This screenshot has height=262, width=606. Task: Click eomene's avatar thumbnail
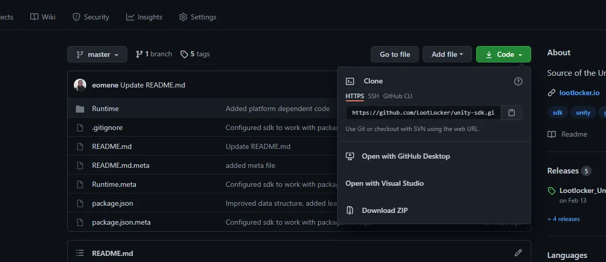click(80, 85)
